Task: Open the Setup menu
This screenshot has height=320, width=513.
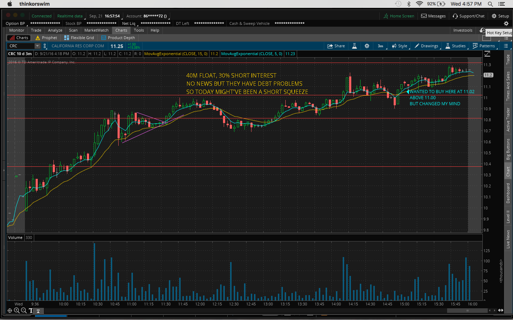Action: [501, 16]
